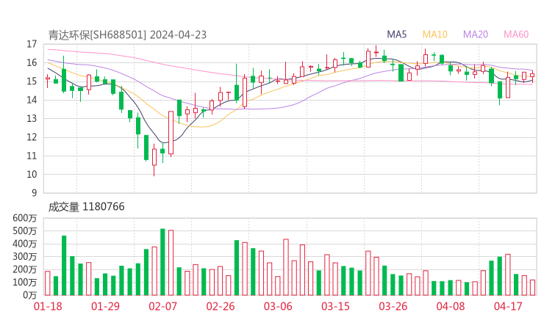Click the 02-07 date axis label
Viewport: 544px width, 323px height.
point(162,306)
